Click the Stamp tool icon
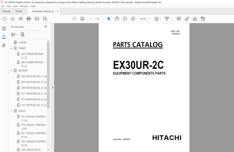 203,19
